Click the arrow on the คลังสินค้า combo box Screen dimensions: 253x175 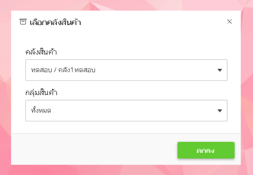(220, 70)
